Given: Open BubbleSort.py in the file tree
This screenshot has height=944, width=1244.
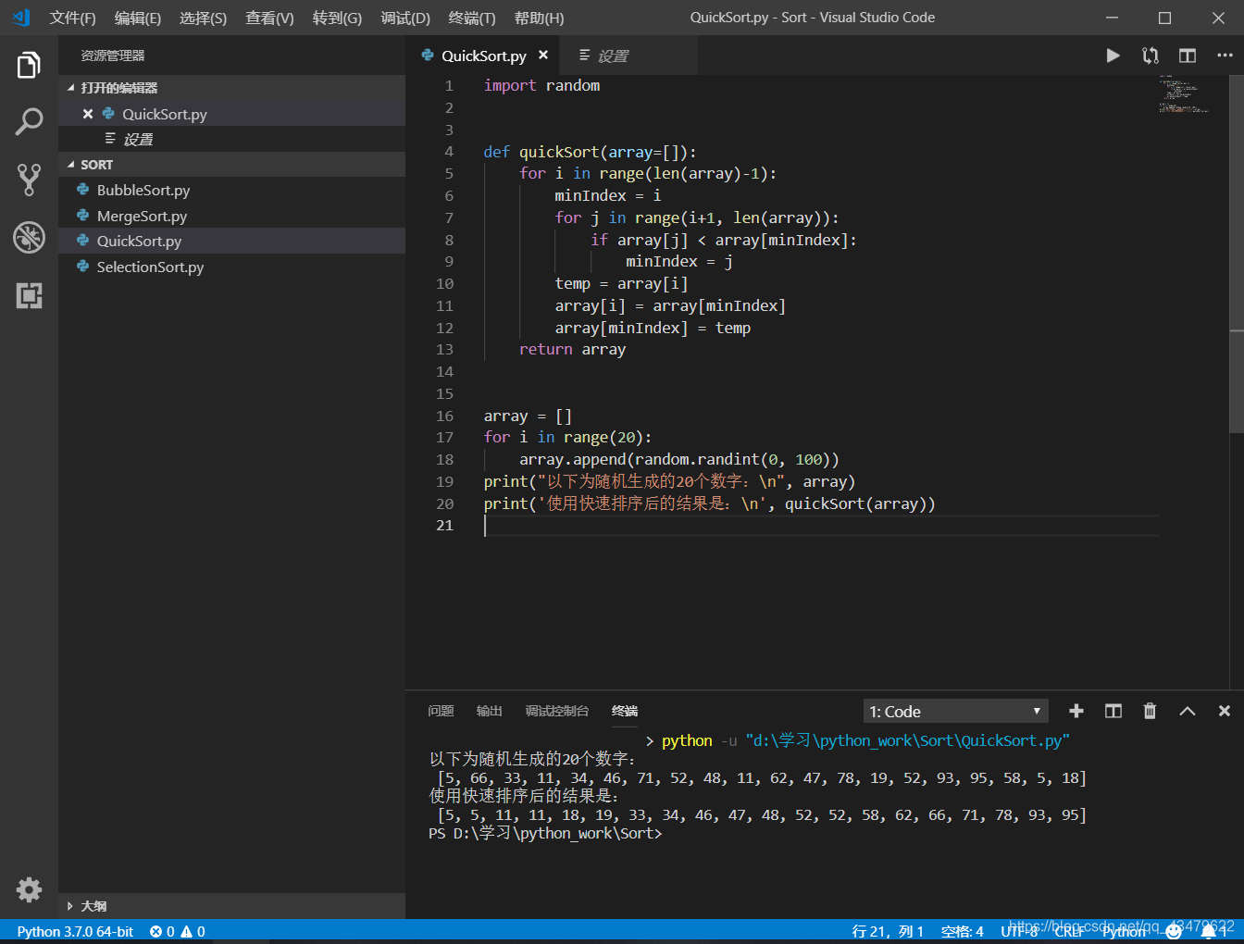Looking at the screenshot, I should [x=231, y=190].
